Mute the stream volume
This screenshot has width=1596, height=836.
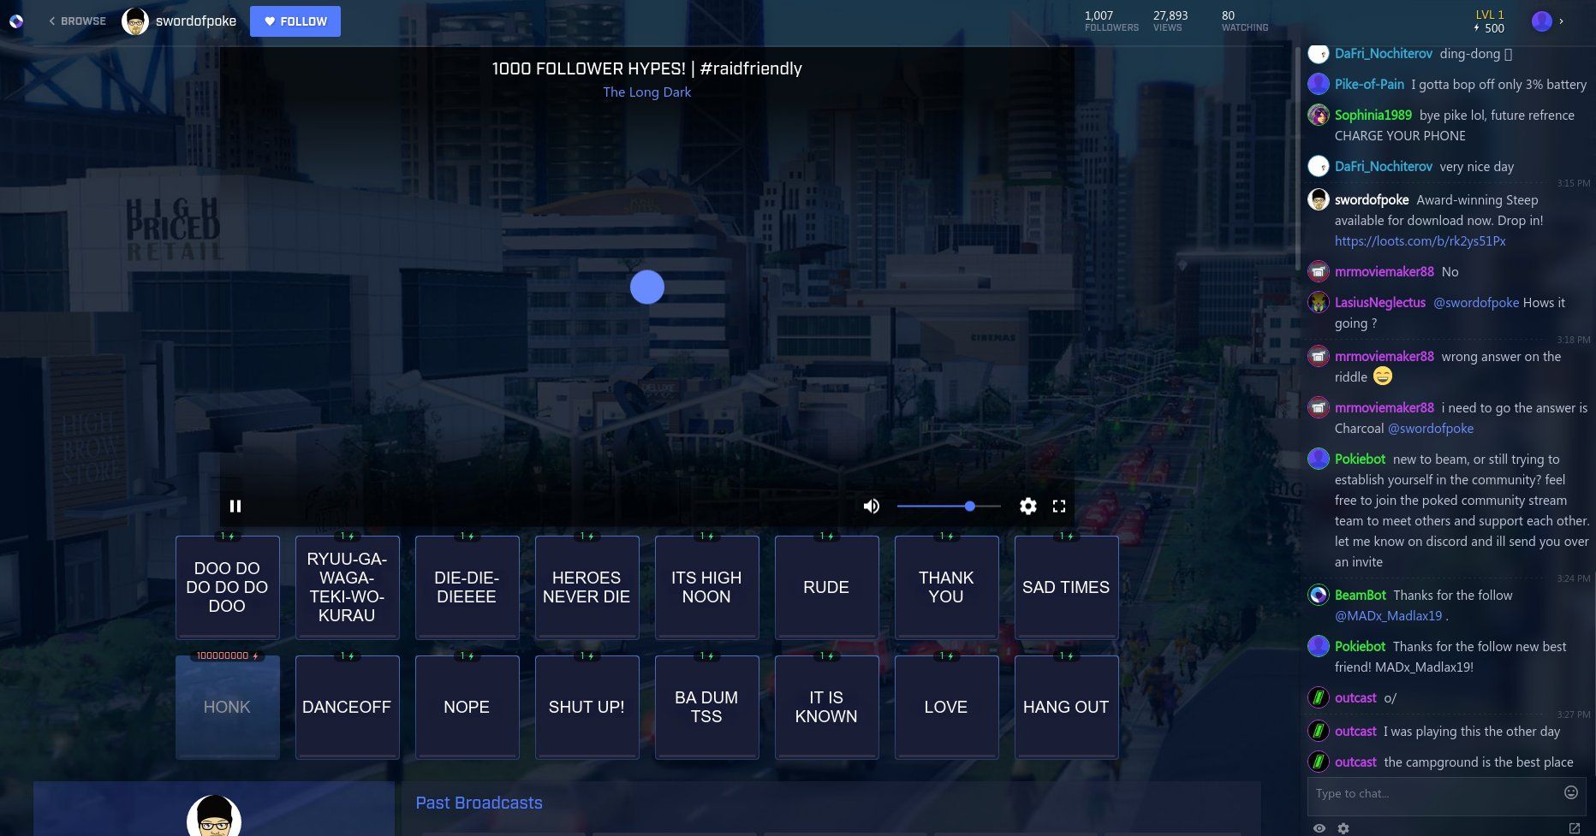(x=872, y=506)
